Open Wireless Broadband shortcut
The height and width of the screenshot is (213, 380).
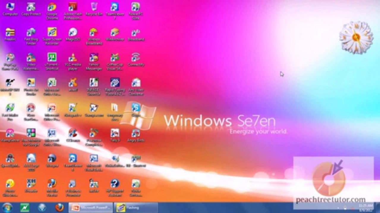point(94,36)
